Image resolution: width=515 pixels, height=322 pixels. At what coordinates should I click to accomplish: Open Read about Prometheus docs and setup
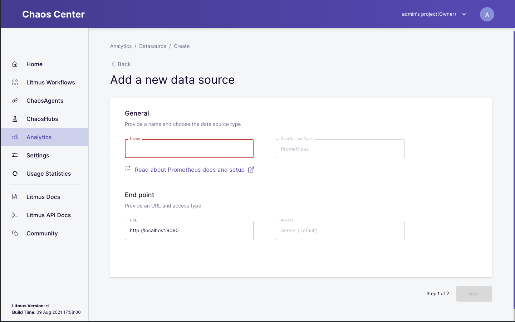pyautogui.click(x=190, y=170)
